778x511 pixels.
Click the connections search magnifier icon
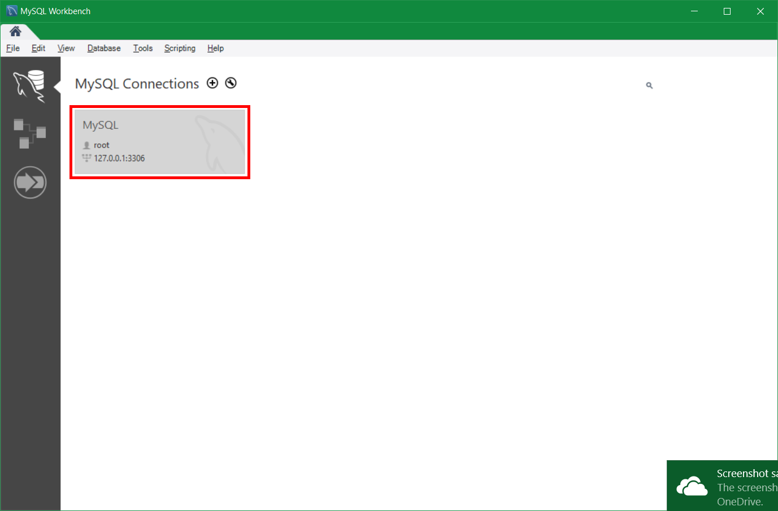(x=649, y=85)
